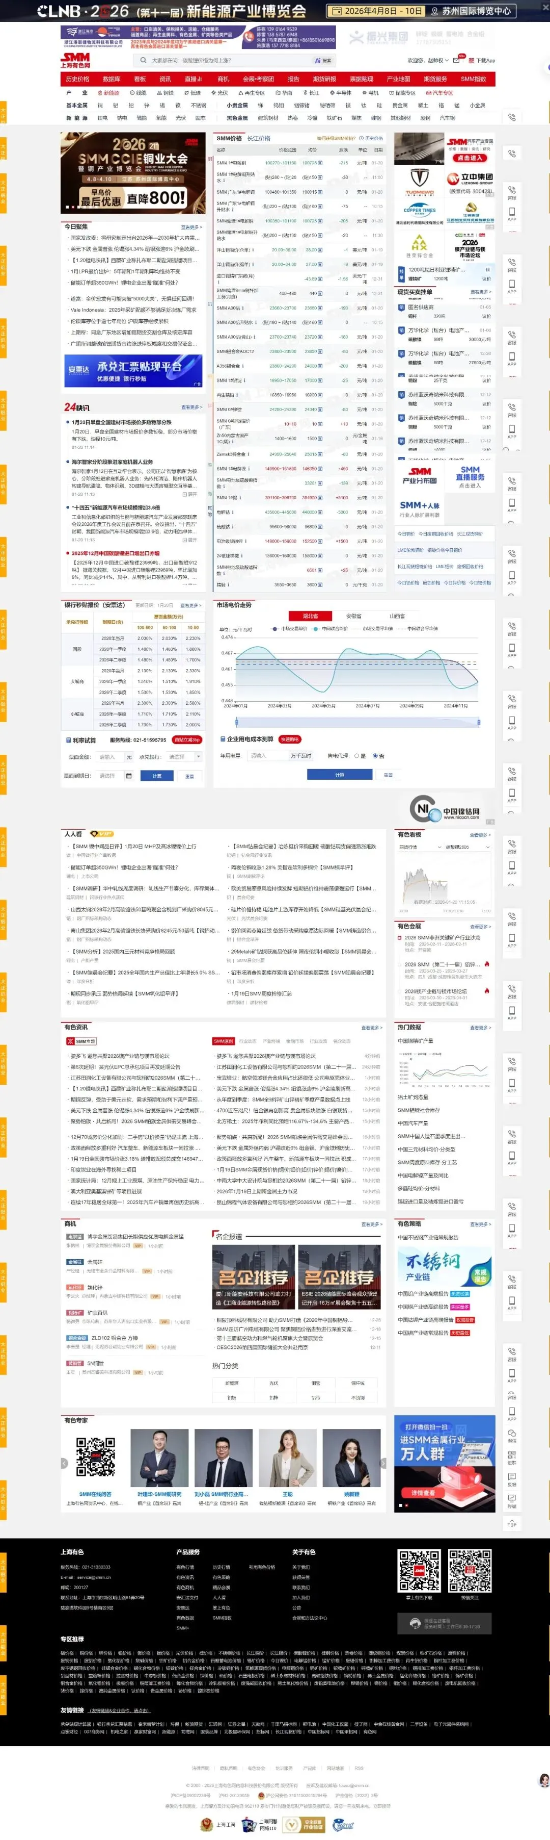Focus the 票面金额 请输入 field
The width and height of the screenshot is (550, 1840).
(x=110, y=756)
